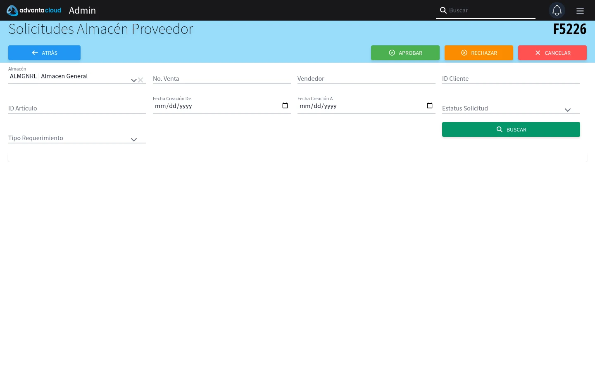The image size is (595, 371).
Task: Expand the Tipo Requerimiento dropdown
Action: (x=134, y=139)
